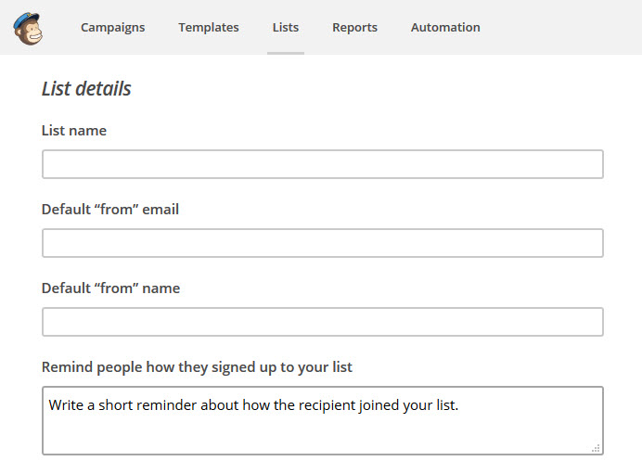Screen dimensions: 642x474
Task: Select the Default "from" name text box
Action: [323, 322]
